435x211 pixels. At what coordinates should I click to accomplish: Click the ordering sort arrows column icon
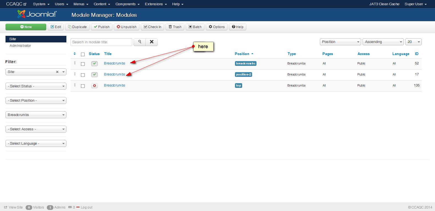coord(75,54)
